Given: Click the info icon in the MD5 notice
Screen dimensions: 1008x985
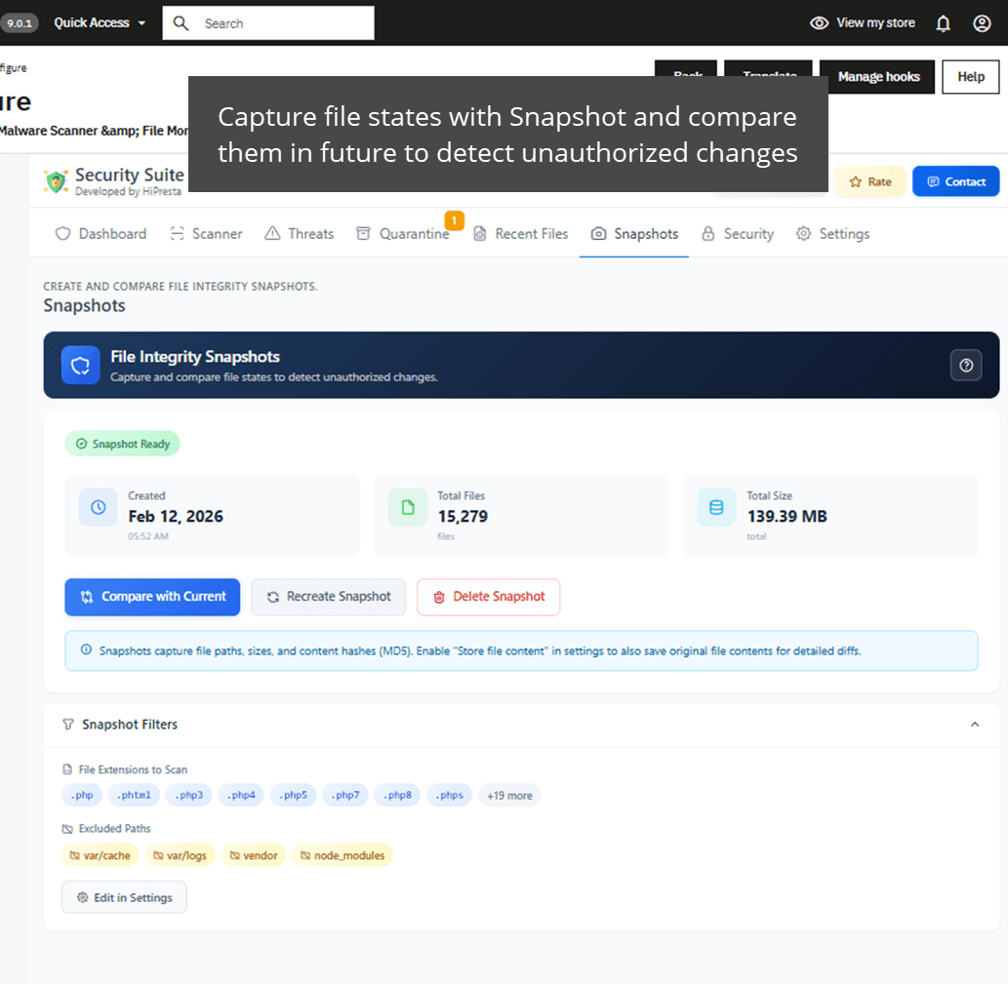Looking at the screenshot, I should (x=86, y=650).
